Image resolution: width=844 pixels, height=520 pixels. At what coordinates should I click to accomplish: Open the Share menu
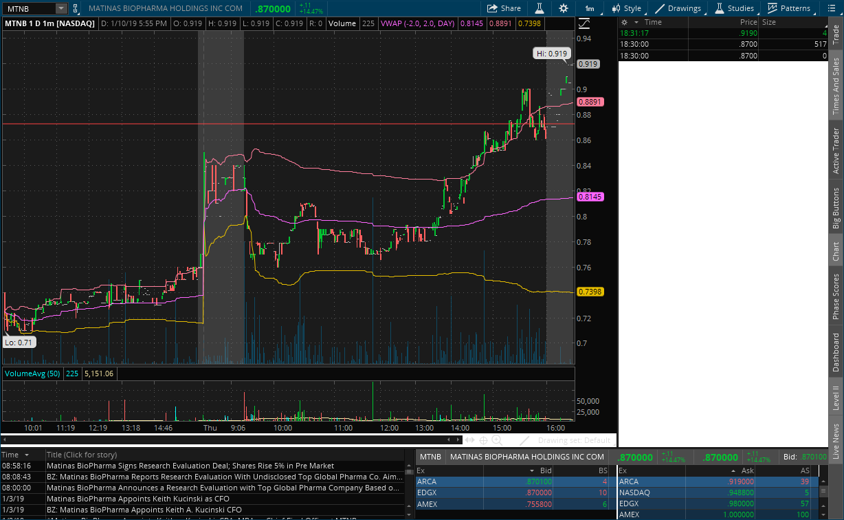point(504,8)
